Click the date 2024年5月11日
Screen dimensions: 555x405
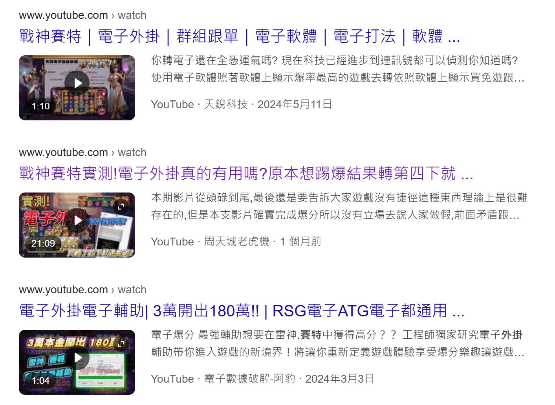pyautogui.click(x=295, y=104)
